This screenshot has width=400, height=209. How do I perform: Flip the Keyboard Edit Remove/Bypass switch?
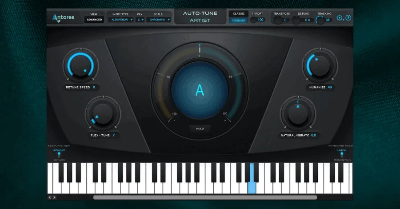(x=59, y=154)
